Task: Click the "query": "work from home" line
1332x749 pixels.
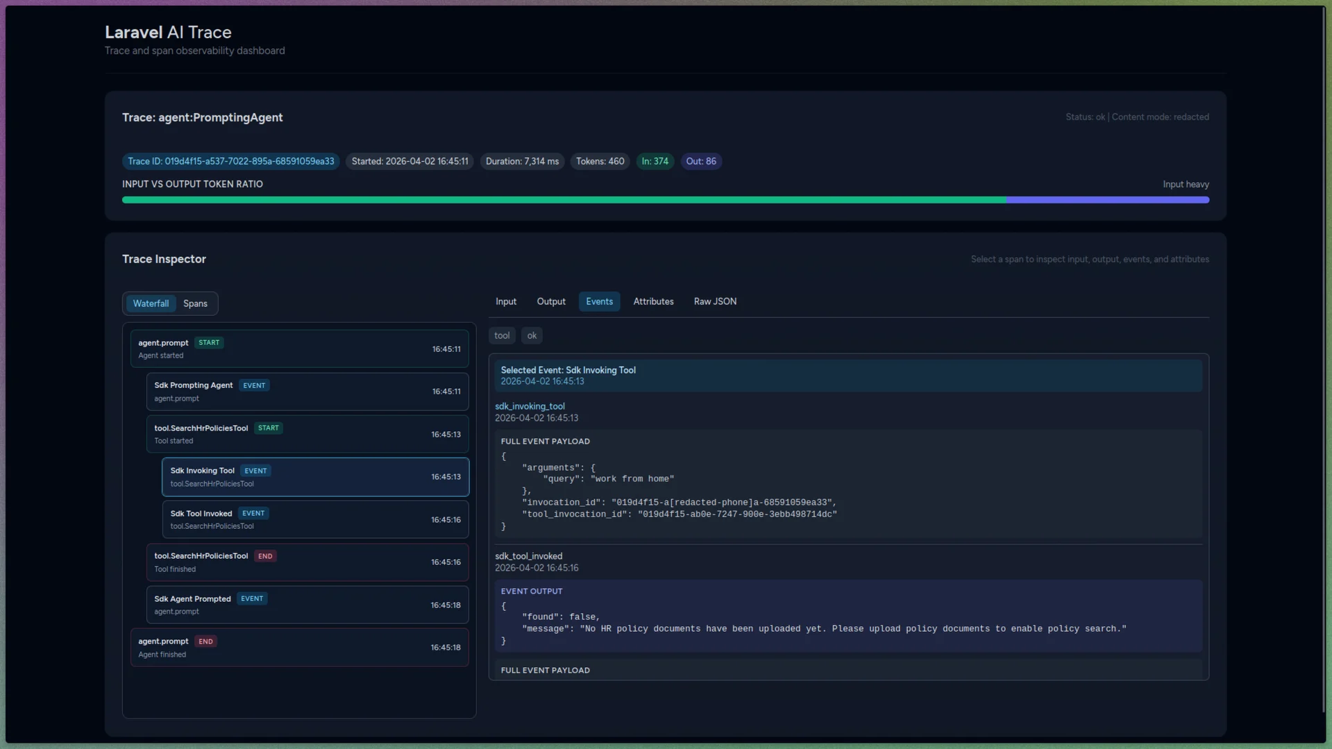Action: (608, 479)
